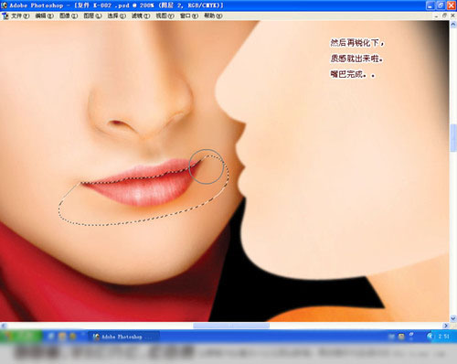Open the 滤镜 (Filter) menu

tap(141, 16)
